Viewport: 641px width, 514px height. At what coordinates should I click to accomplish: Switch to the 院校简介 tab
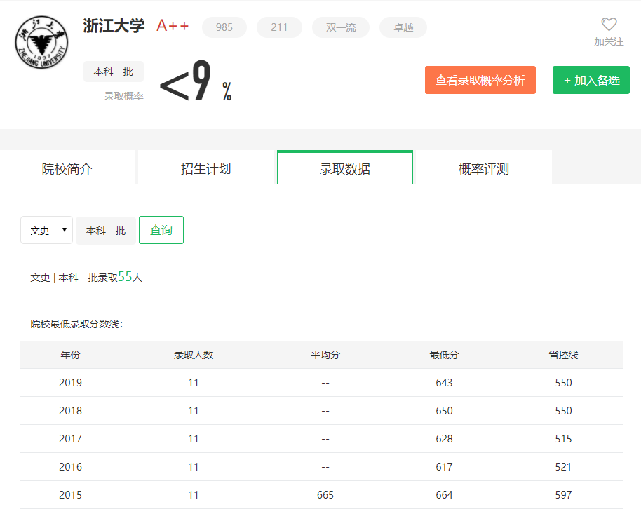(67, 168)
